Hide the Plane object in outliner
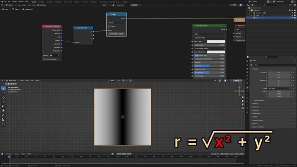This screenshot has width=297, height=167. (x=292, y=18)
